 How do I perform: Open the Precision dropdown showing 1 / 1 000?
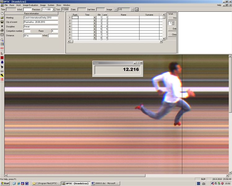point(54,9)
